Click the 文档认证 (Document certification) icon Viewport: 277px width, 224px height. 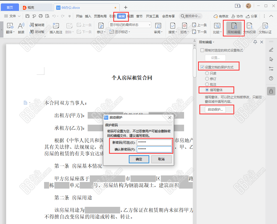click(x=265, y=28)
